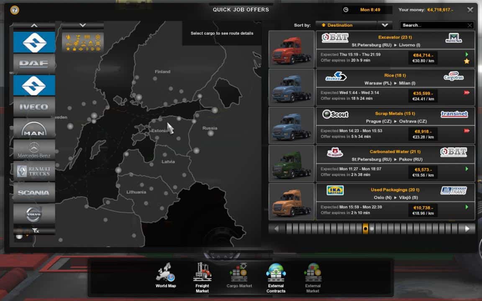Image resolution: width=482 pixels, height=301 pixels.
Task: Open the cargo type filter icons panel
Action: click(82, 42)
